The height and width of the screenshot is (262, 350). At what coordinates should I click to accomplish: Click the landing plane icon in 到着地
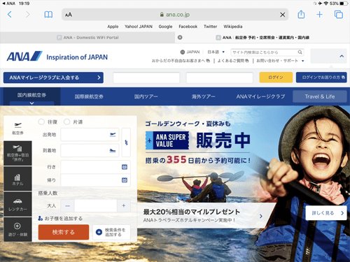113,150
